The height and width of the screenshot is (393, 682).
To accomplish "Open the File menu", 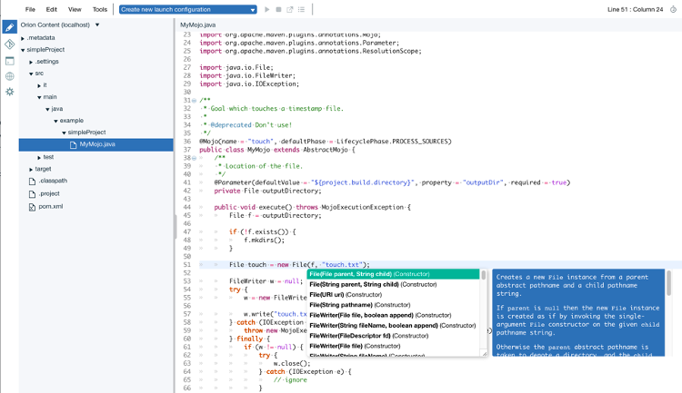I will point(30,9).
